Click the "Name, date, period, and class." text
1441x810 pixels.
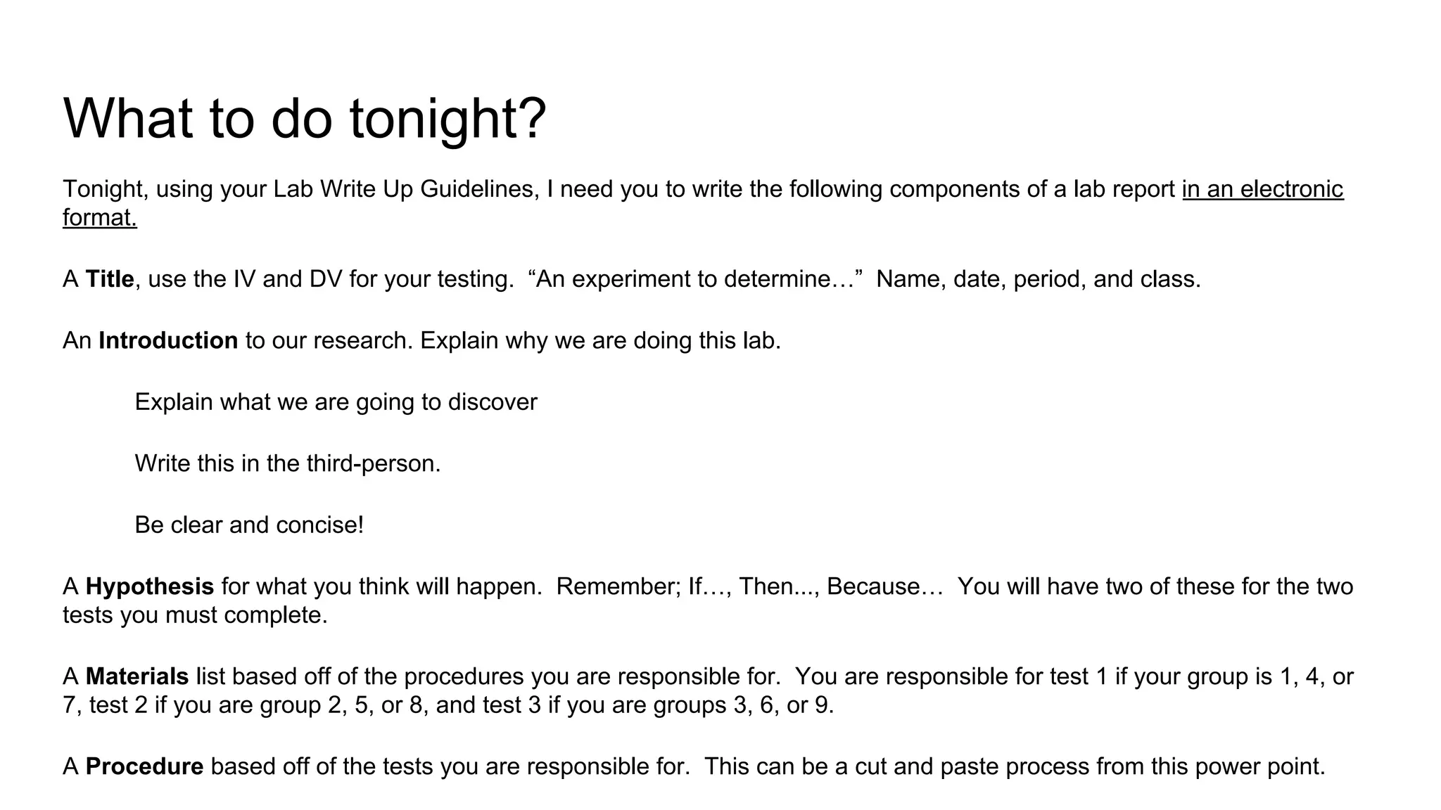[x=1039, y=279]
